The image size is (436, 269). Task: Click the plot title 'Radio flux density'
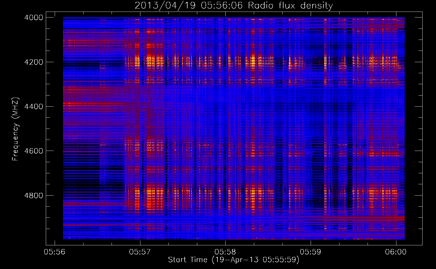point(290,6)
